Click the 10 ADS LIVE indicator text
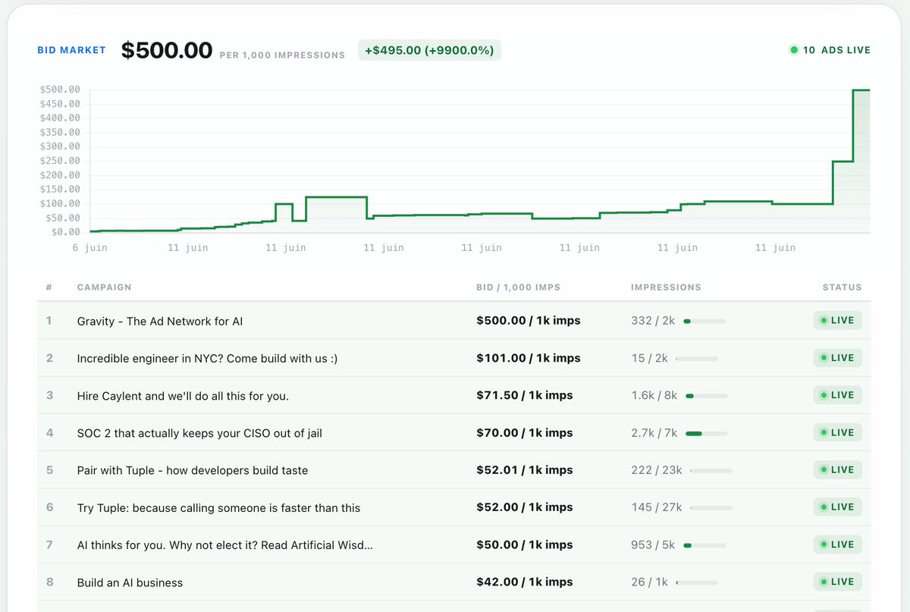Screen dimensions: 910x612 [836, 50]
